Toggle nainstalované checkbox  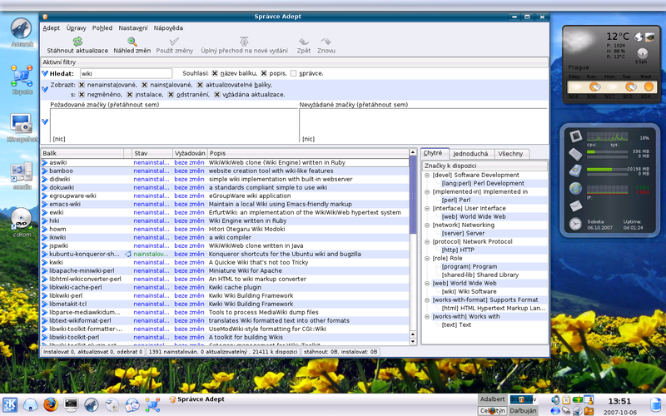144,85
